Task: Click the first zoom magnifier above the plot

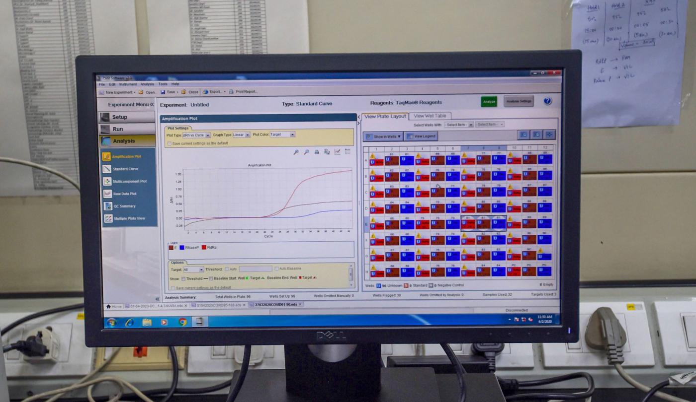Action: [x=296, y=152]
